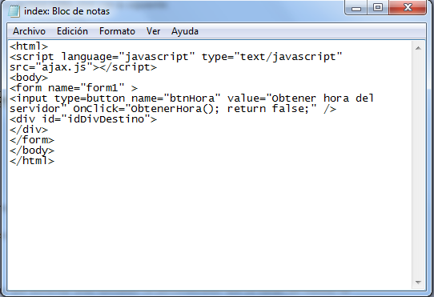This screenshot has height=297, width=434.
Task: Click the Notepad icon in title bar
Action: tap(14, 11)
